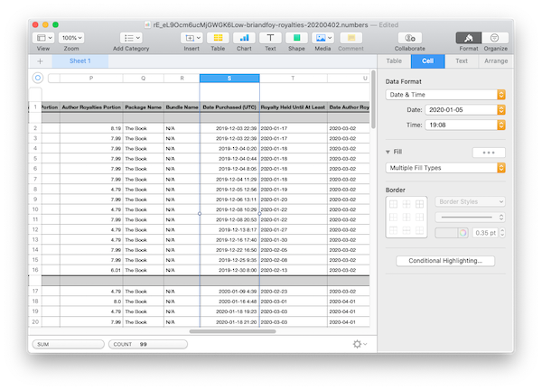Click the 0.35 pt border width stepper

click(502, 233)
